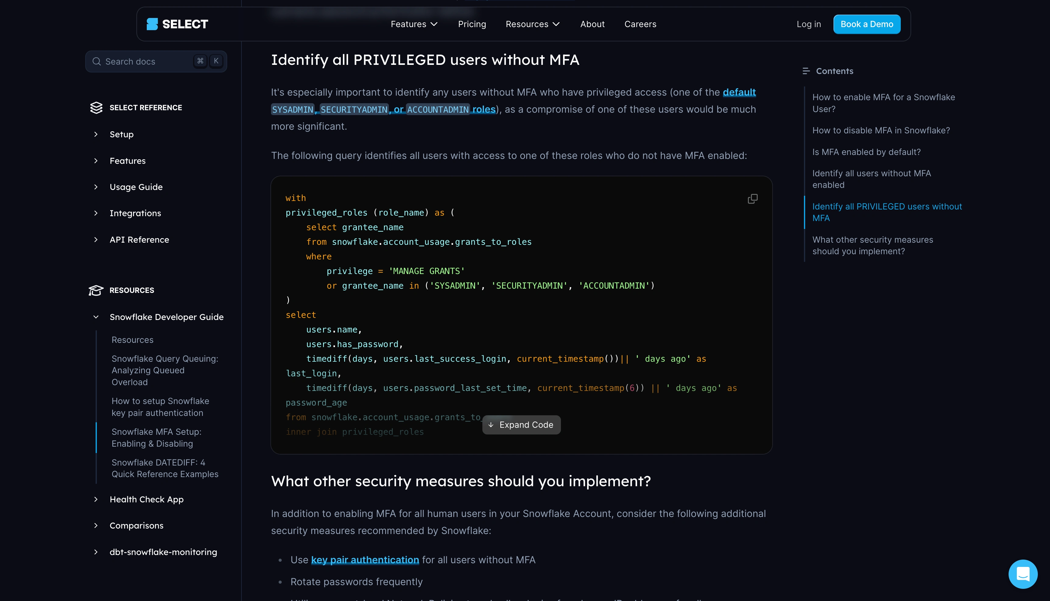Jump to What other security measures section
Viewport: 1050px width, 601px height.
872,245
